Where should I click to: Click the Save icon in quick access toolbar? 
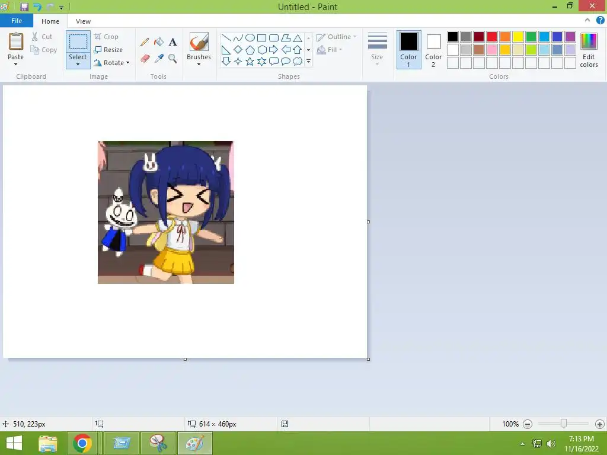point(24,7)
